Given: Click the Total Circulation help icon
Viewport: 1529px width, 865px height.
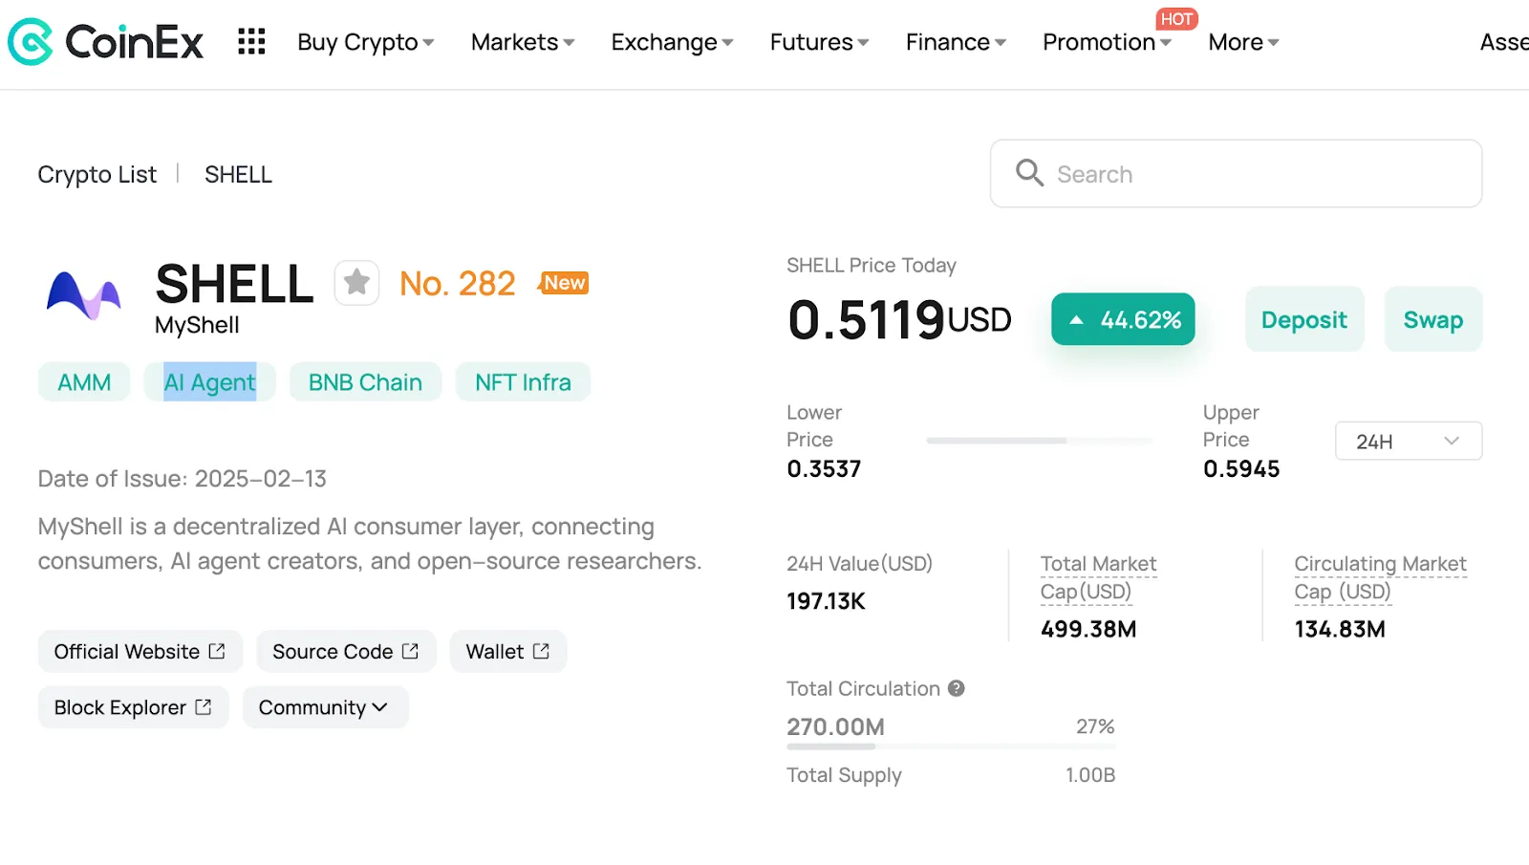Looking at the screenshot, I should pos(956,688).
